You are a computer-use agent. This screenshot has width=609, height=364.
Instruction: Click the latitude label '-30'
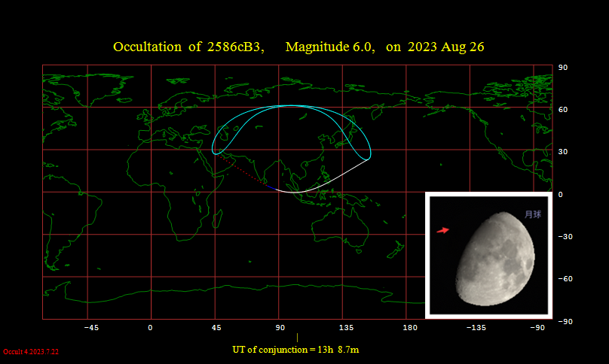click(x=565, y=237)
